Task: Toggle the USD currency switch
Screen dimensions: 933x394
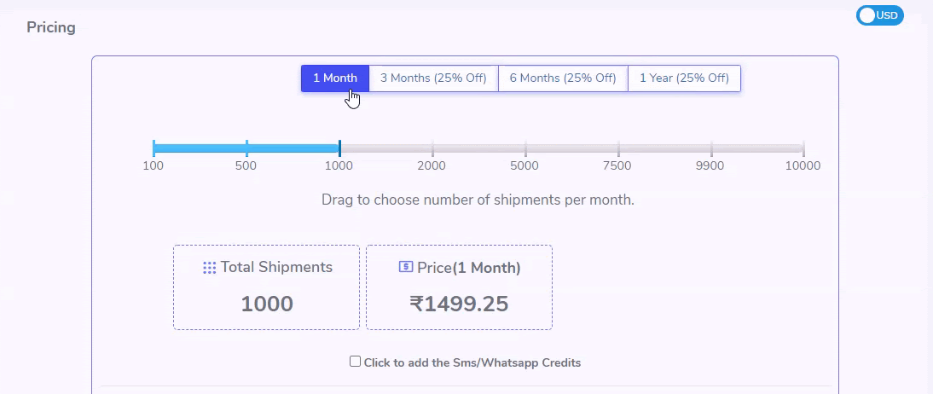Action: click(x=879, y=15)
